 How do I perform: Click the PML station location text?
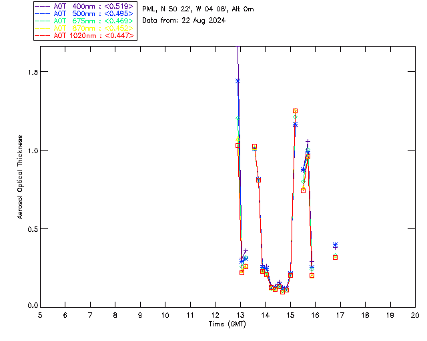(198, 9)
